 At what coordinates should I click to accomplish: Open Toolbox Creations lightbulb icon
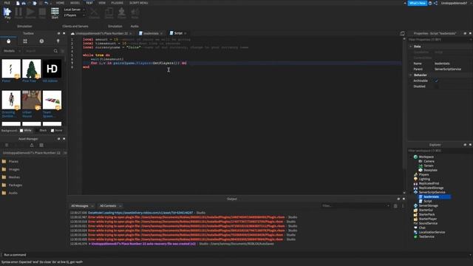58,41
